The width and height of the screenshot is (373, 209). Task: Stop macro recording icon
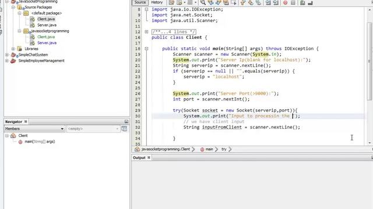[x=293, y=2]
